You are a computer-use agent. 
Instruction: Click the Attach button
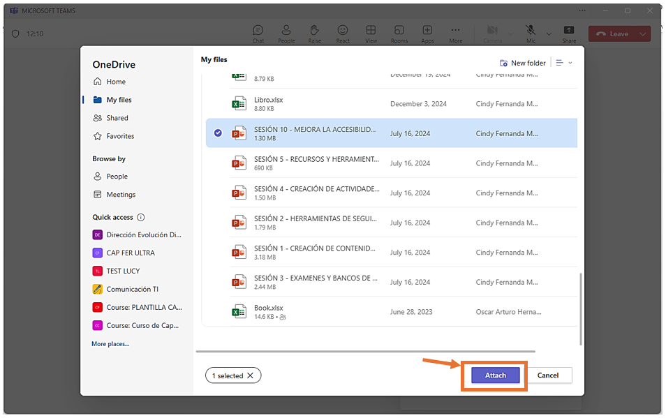click(x=495, y=375)
